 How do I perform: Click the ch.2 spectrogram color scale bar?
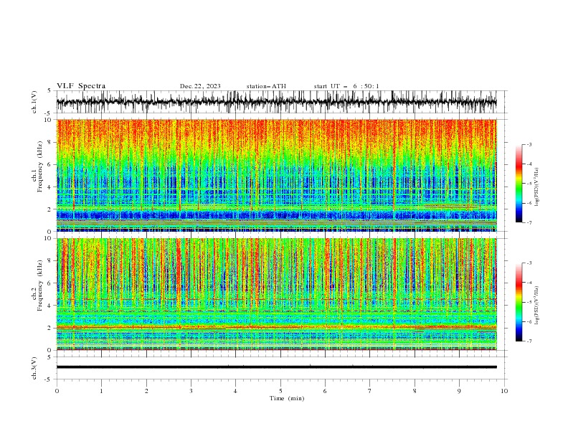(519, 302)
